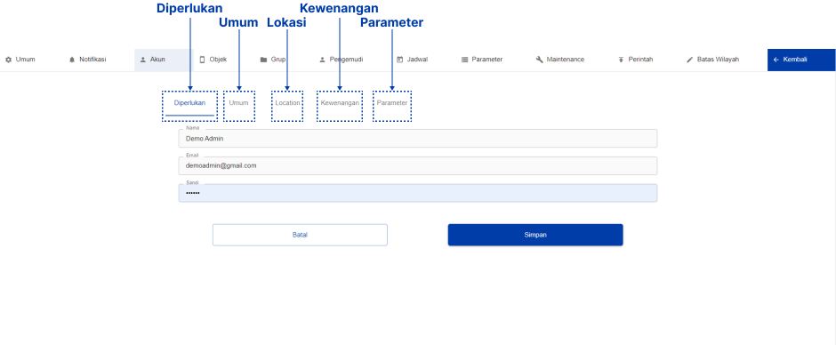Open the Grup menu item

273,60
